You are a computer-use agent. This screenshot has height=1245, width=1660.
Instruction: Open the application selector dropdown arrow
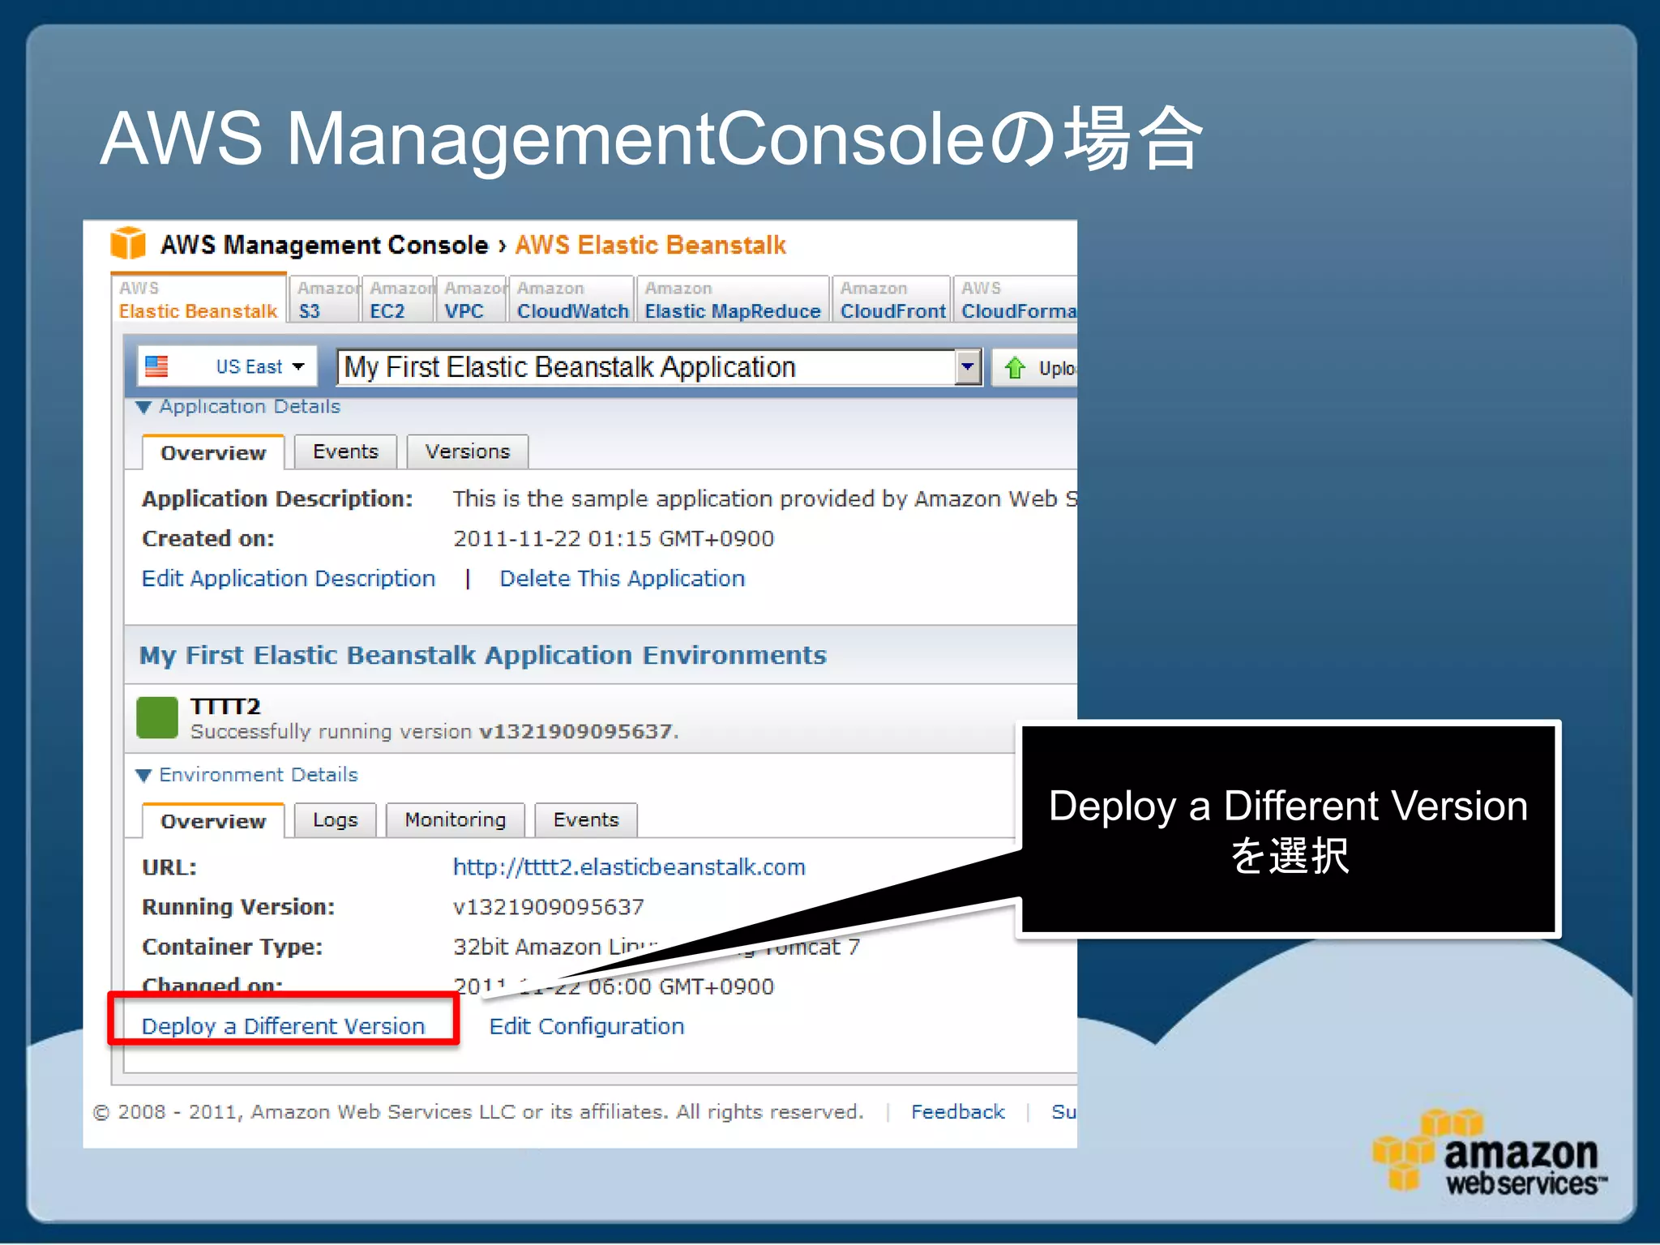click(x=968, y=366)
